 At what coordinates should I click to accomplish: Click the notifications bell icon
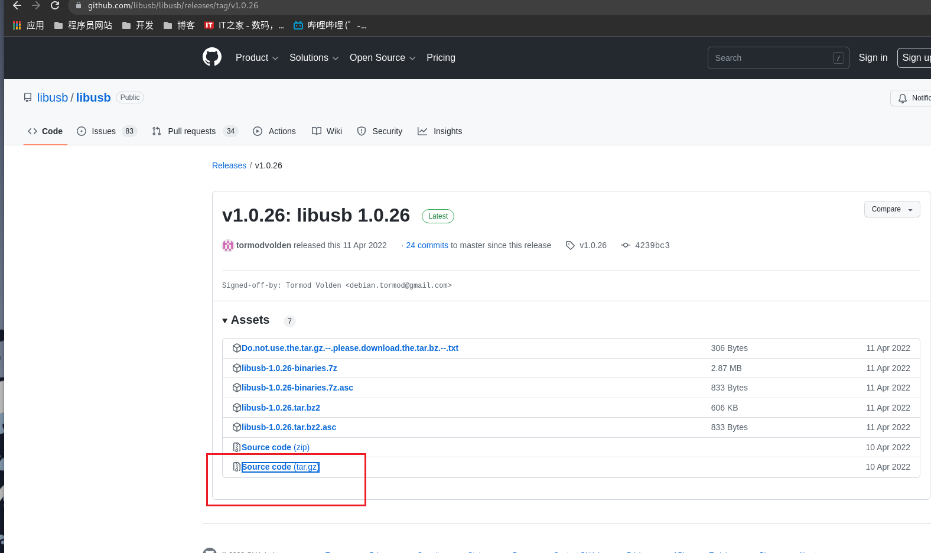click(903, 98)
